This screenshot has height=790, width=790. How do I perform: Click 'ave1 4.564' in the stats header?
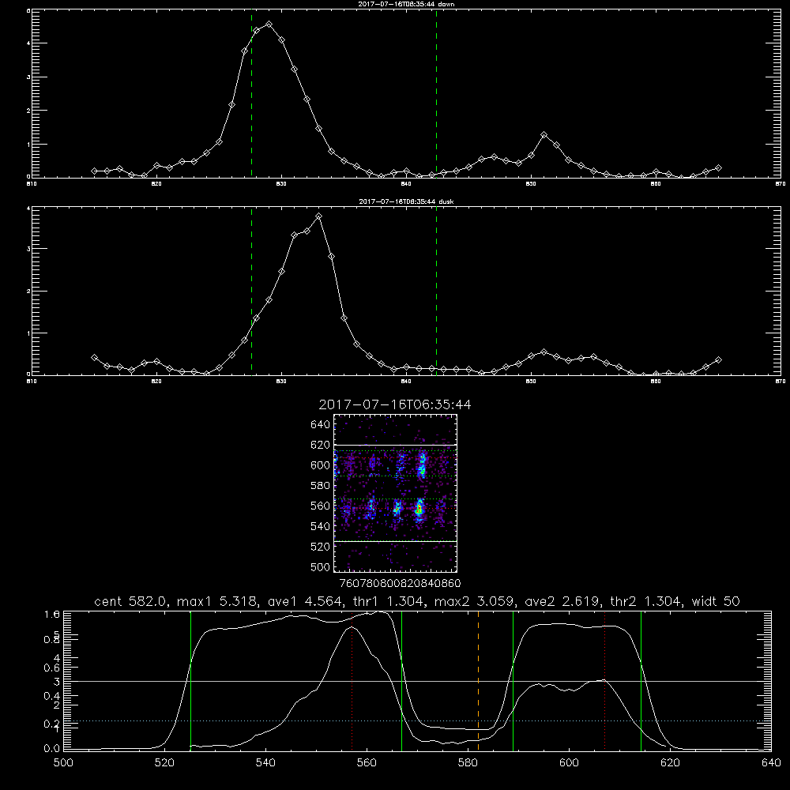[304, 601]
